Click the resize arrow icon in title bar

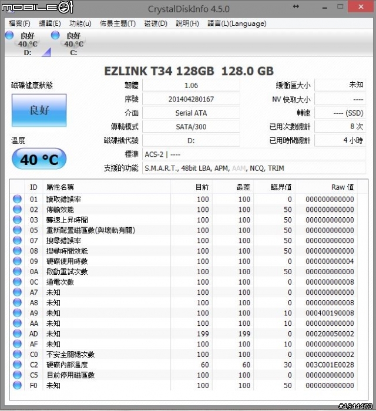296,6
